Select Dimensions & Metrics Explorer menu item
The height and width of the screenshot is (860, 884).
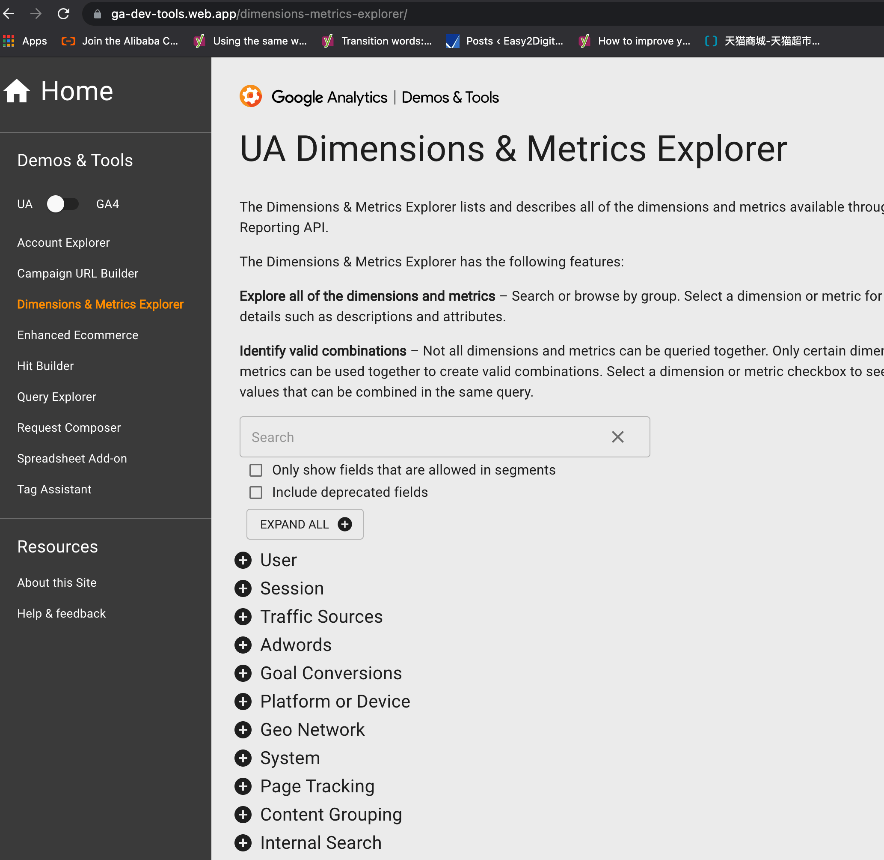pos(100,305)
